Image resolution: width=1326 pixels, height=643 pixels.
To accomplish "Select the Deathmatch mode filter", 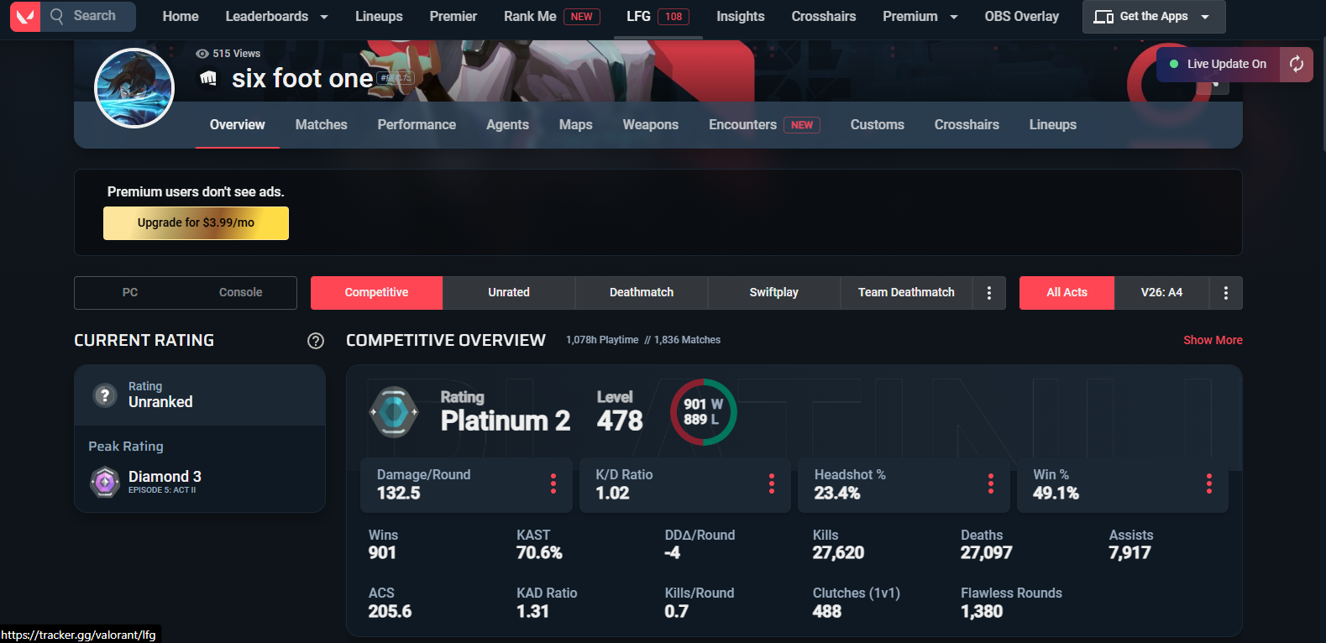I will [x=642, y=293].
